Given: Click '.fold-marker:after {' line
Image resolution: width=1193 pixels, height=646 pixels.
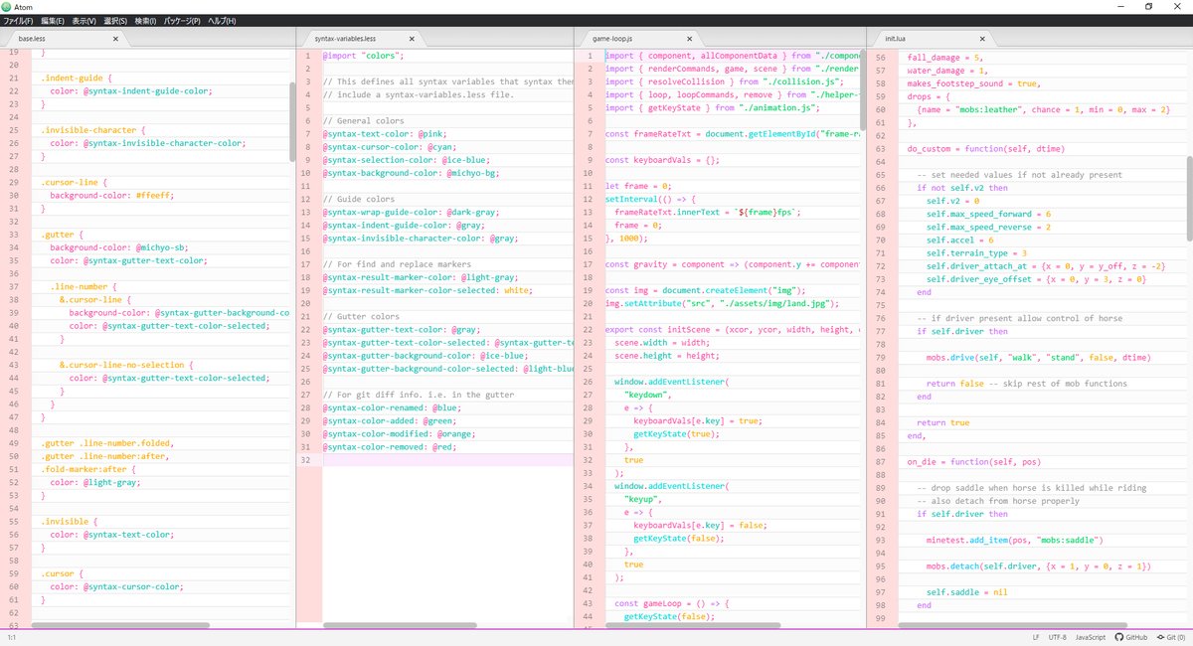Looking at the screenshot, I should 87,469.
